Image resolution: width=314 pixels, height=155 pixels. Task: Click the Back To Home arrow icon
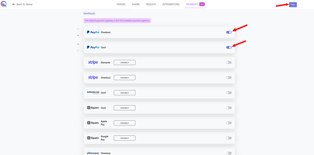(14, 4)
